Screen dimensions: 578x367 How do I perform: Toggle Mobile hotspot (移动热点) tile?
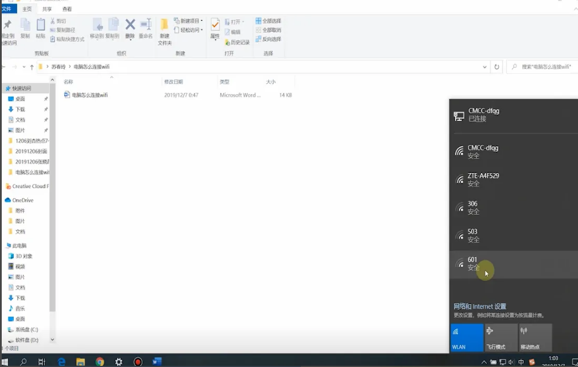tap(535, 337)
